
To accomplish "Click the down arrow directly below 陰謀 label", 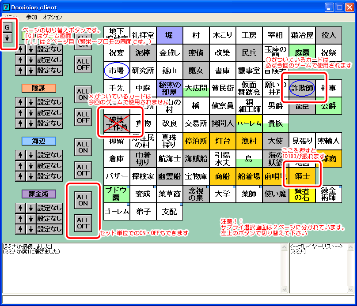I will point(31,102).
